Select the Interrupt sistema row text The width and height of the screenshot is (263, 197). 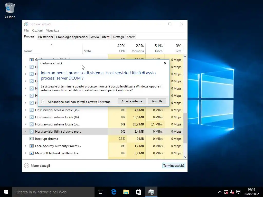(x=46, y=139)
